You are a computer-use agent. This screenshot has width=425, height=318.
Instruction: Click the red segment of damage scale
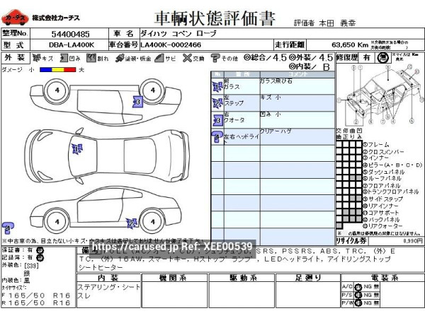70,70
